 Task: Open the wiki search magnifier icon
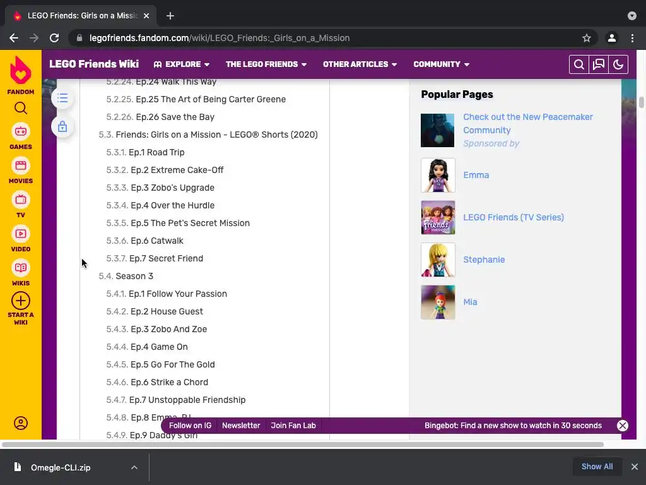click(579, 64)
